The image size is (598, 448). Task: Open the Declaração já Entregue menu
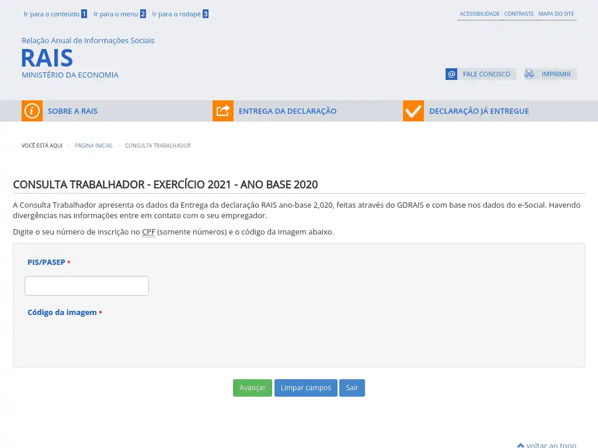479,111
